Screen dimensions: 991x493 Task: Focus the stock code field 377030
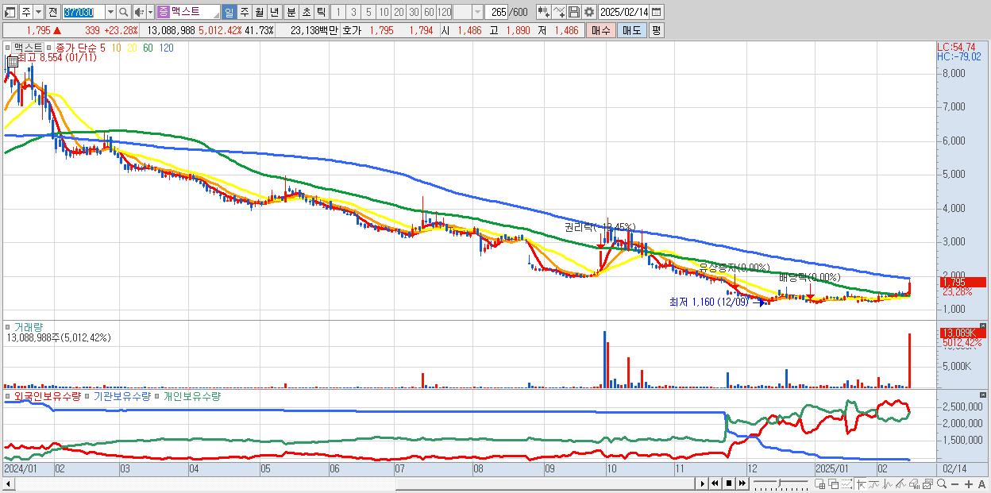(x=83, y=12)
